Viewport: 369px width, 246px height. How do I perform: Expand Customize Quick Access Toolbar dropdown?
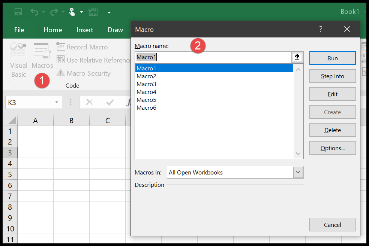[109, 12]
